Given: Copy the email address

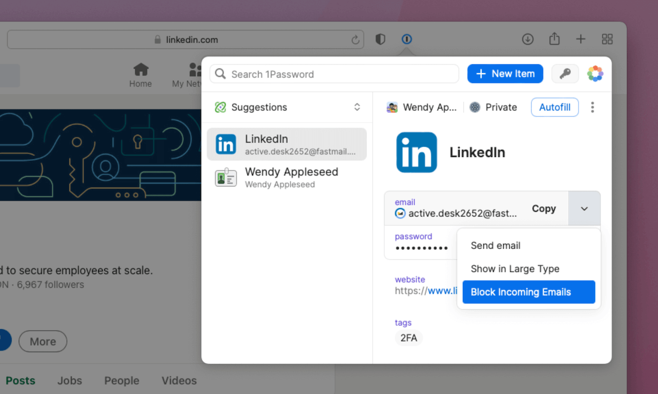Looking at the screenshot, I should click(x=544, y=208).
